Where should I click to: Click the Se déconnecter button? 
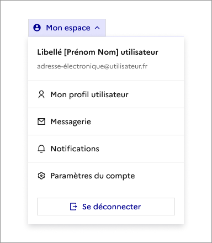[x=106, y=207]
